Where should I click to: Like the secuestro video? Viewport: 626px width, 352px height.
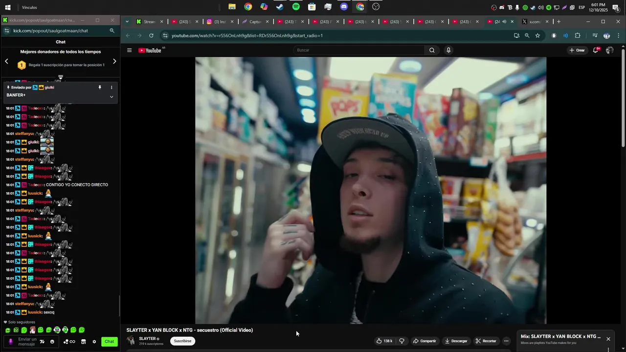[x=384, y=341]
